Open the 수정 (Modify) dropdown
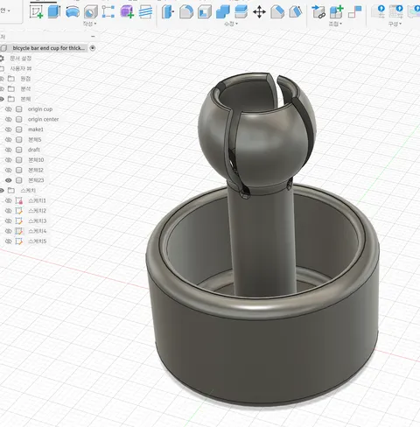420x427 pixels. click(231, 24)
